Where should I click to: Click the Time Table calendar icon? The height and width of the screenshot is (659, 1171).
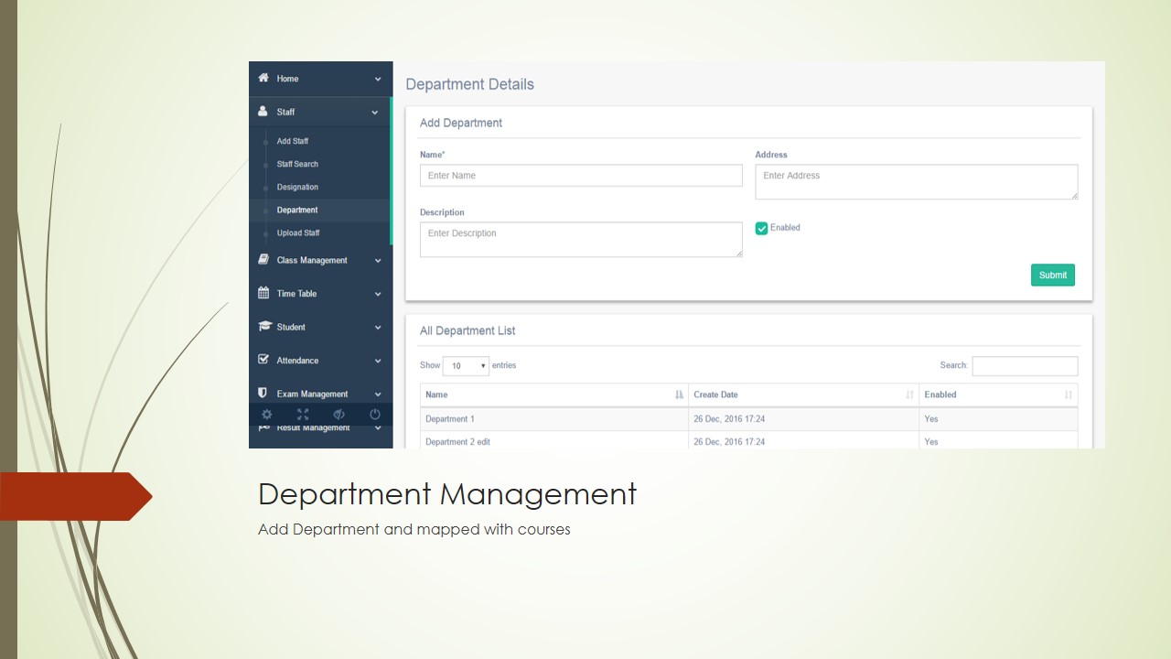pyautogui.click(x=263, y=294)
